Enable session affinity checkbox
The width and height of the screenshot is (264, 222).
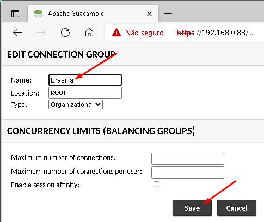(156, 185)
